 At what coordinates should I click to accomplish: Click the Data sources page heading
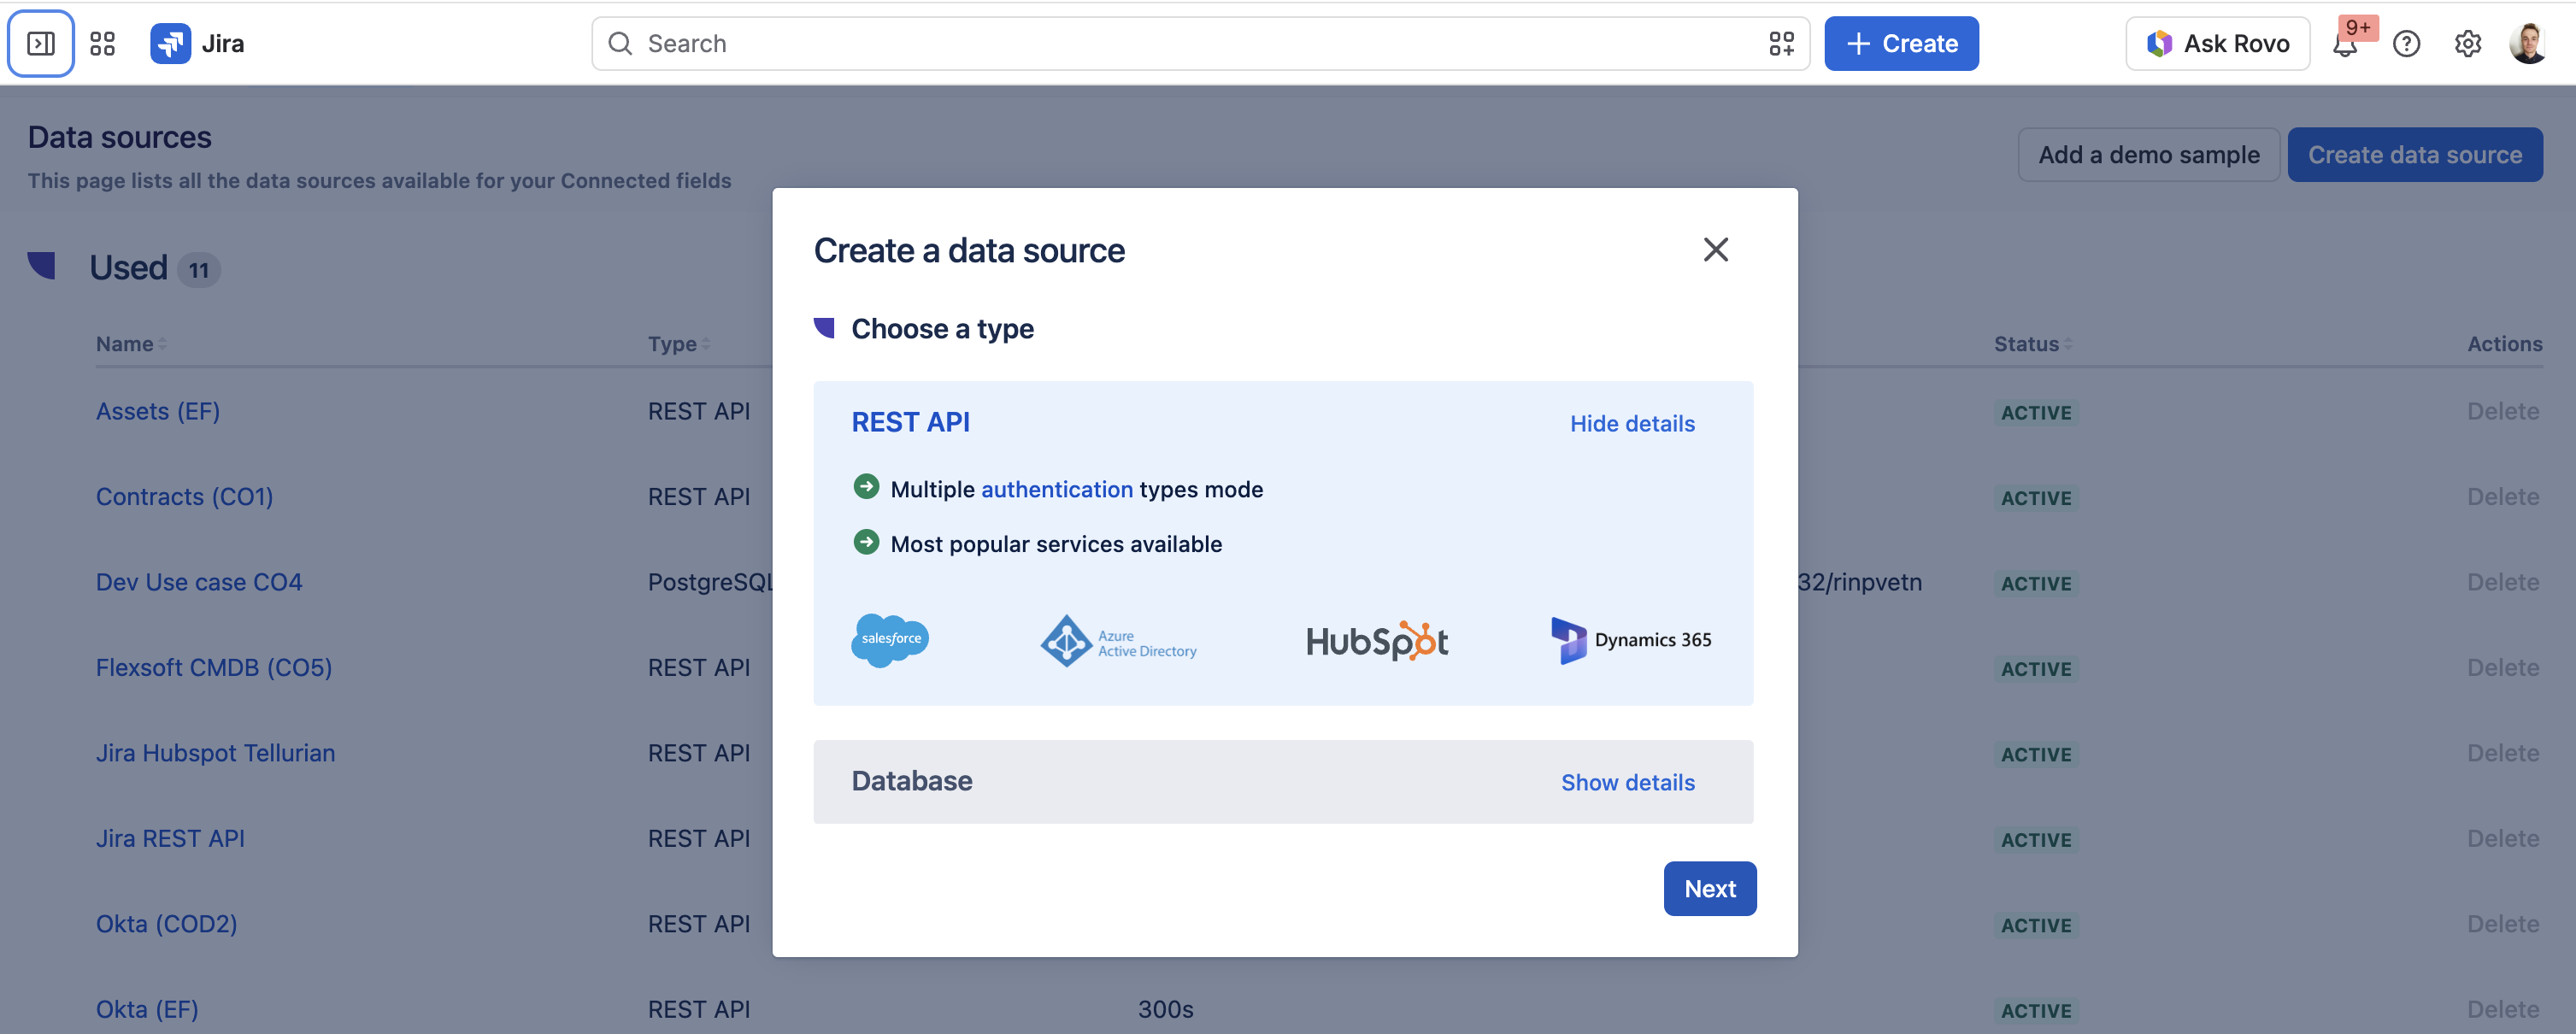click(x=119, y=136)
